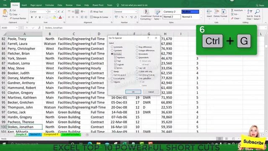This screenshot has width=268, height=151.
Task: Open the Sort & Filter menu
Action: (x=250, y=15)
